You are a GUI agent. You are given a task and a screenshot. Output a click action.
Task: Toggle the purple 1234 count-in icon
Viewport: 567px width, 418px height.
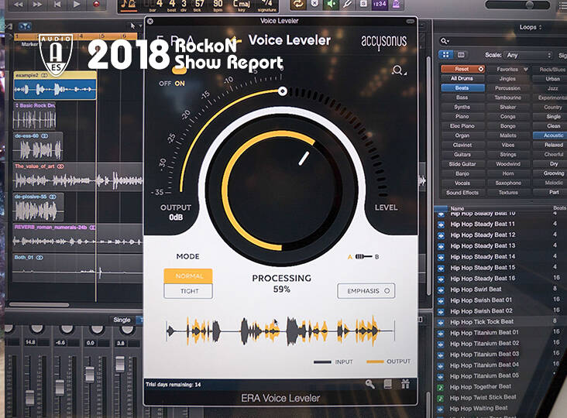[380, 4]
